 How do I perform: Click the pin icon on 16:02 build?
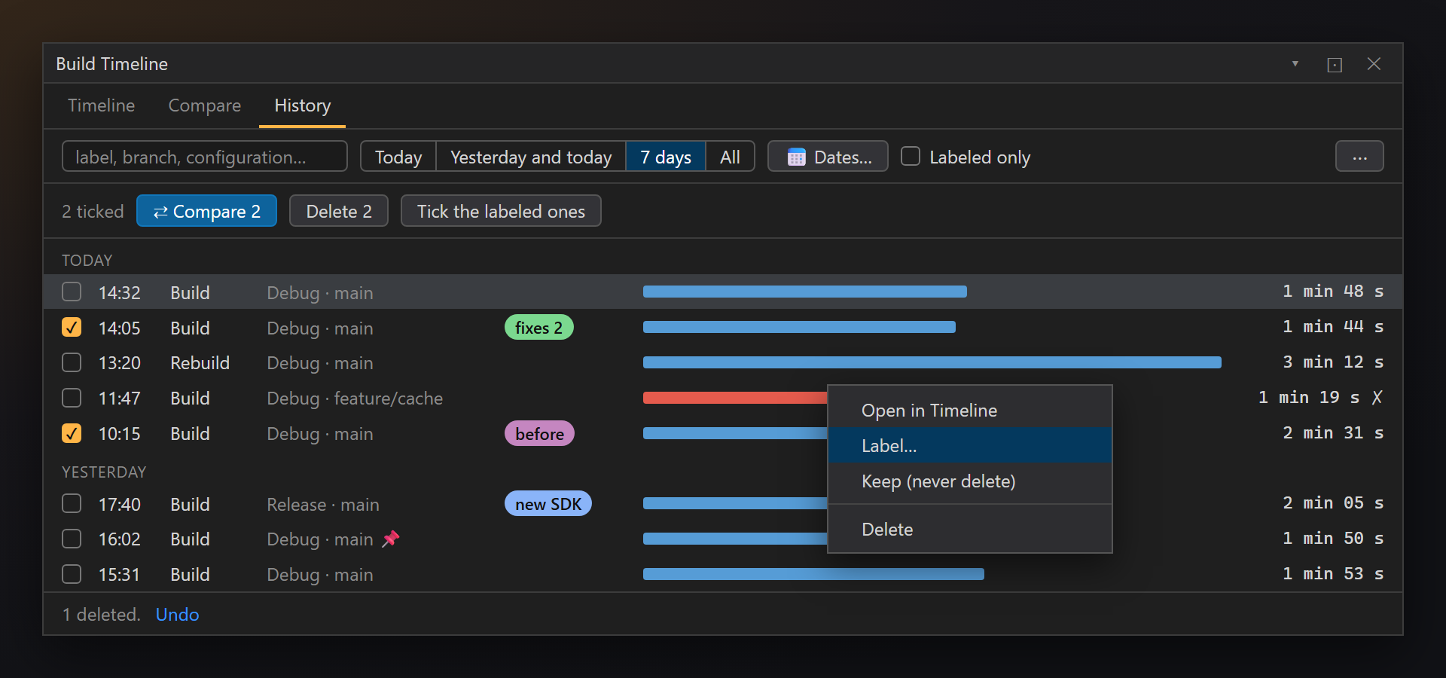390,539
